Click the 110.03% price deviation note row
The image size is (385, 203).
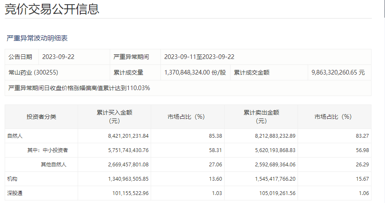pos(79,88)
